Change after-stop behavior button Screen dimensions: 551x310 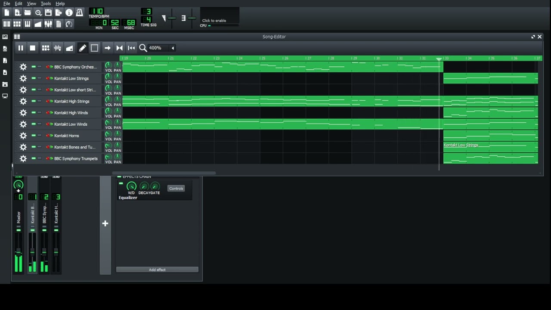tap(131, 48)
